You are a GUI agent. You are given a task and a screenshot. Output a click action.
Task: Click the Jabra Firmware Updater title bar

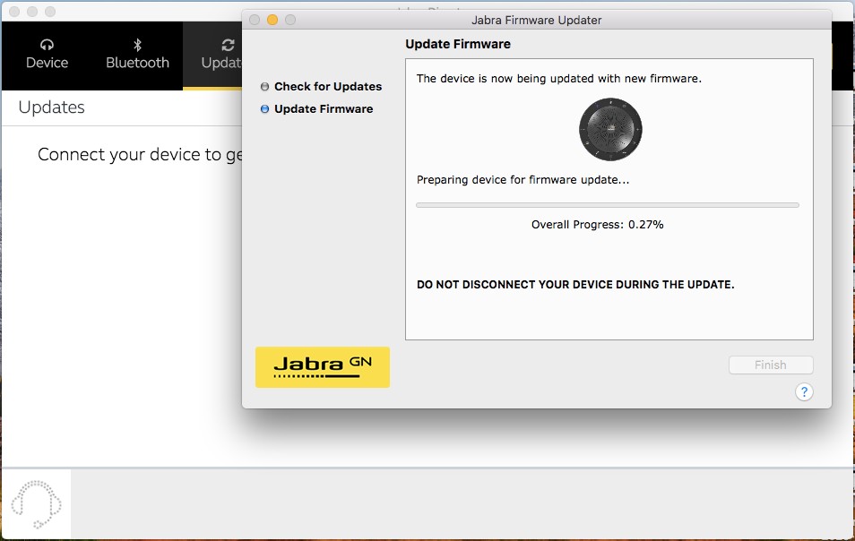coord(537,21)
